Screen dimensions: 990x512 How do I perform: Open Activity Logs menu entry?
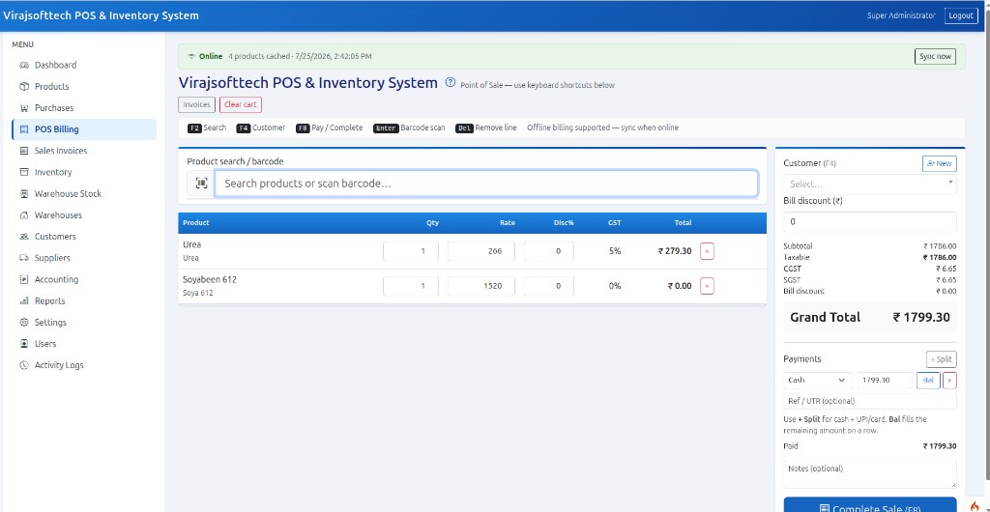(x=84, y=365)
